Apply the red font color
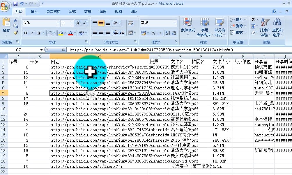This screenshot has width=292, height=175. click(70, 33)
